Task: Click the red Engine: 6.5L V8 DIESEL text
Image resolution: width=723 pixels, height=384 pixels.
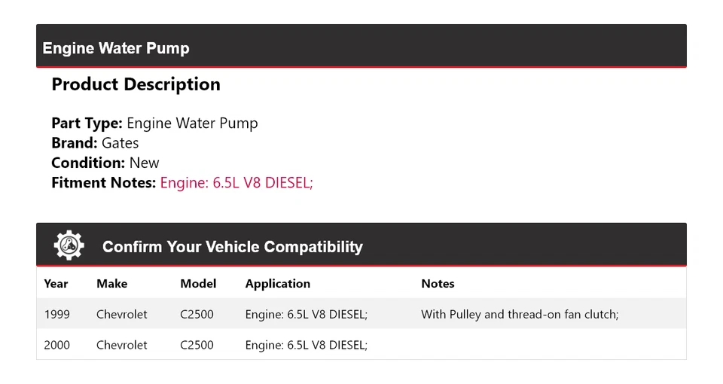Action: (236, 182)
